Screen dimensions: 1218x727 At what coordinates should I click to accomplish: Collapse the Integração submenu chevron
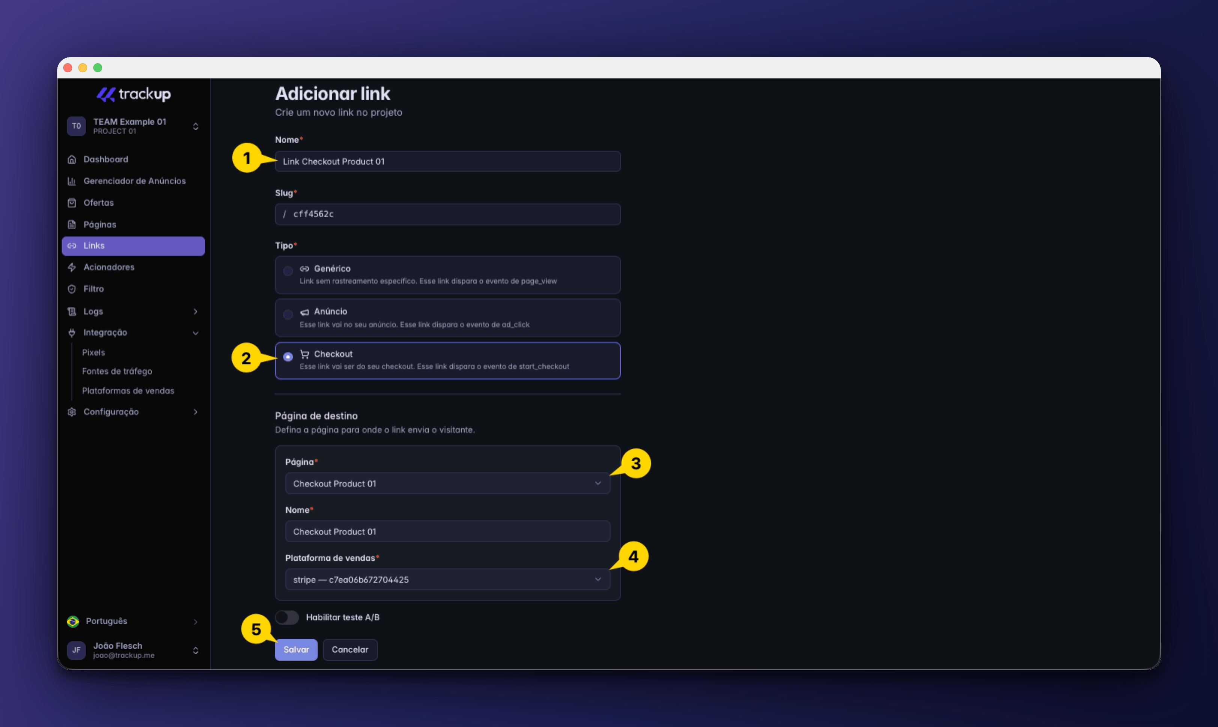pyautogui.click(x=196, y=333)
